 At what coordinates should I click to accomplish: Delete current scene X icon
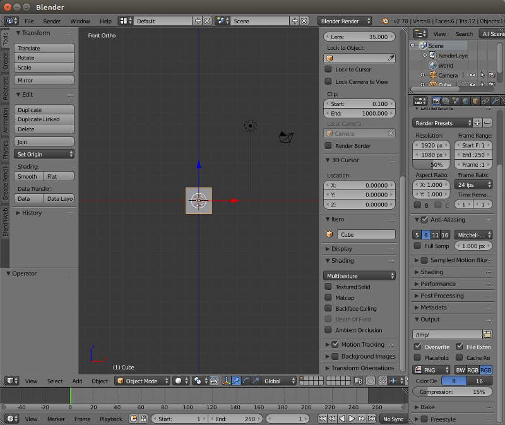pyautogui.click(x=304, y=21)
